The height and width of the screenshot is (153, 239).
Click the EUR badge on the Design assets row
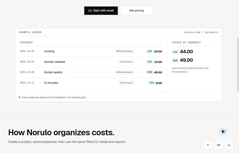[150, 72]
